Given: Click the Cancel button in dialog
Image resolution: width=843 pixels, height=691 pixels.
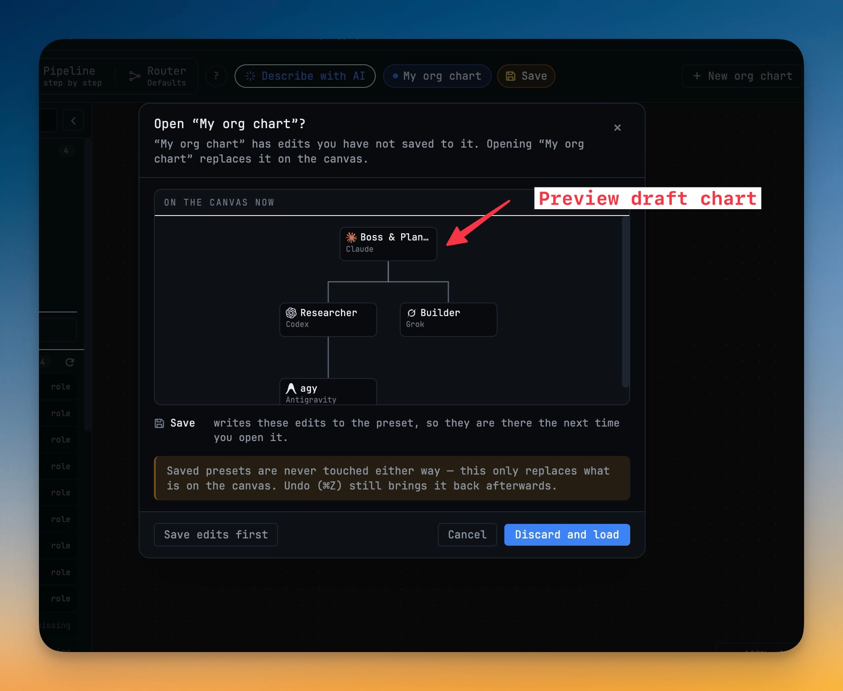Looking at the screenshot, I should [467, 535].
